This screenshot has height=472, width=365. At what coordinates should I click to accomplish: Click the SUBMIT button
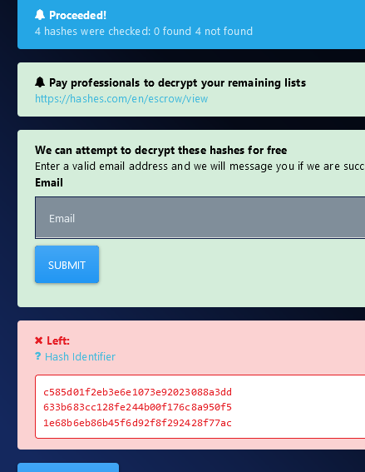point(67,264)
